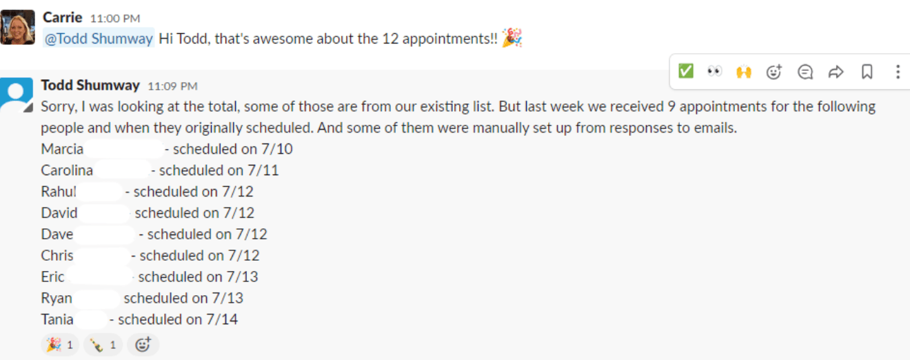Click Todd Shumway's default avatar

(x=17, y=94)
